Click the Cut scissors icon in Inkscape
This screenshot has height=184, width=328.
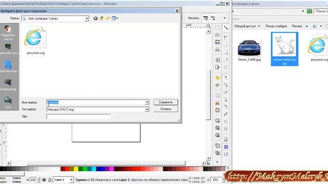217,103
